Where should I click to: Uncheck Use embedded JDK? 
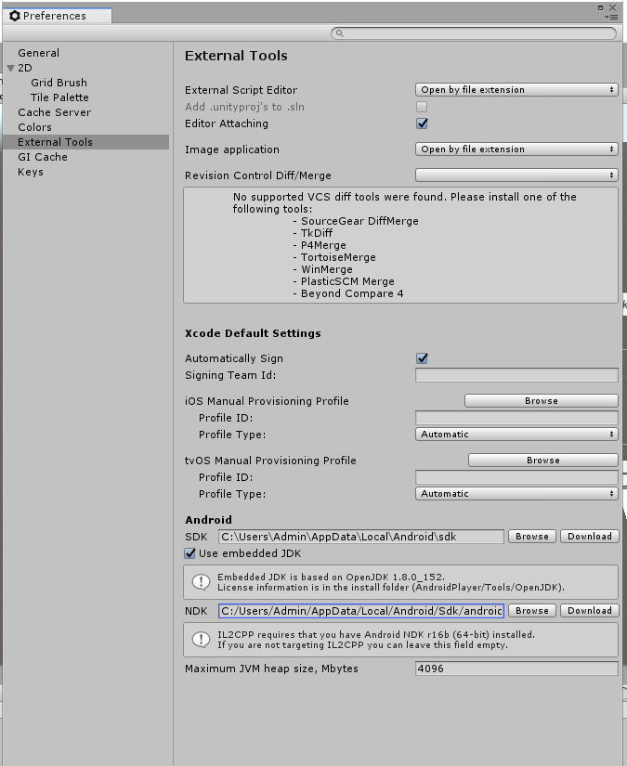pyautogui.click(x=190, y=553)
